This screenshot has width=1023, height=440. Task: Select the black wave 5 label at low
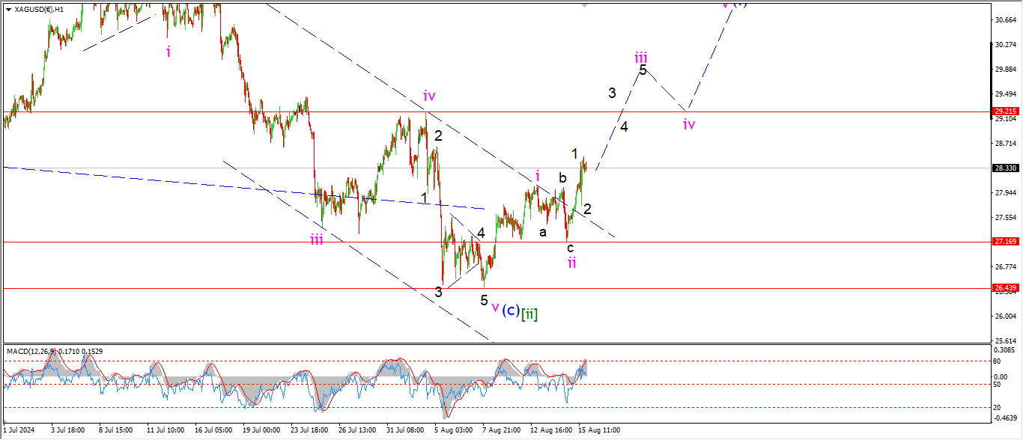point(484,300)
